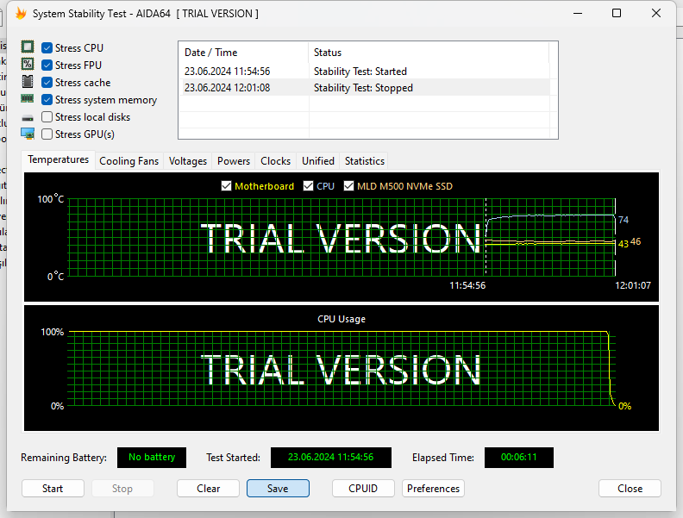Toggle the Motherboard temperature graph checkbox
683x518 pixels.
226,186
